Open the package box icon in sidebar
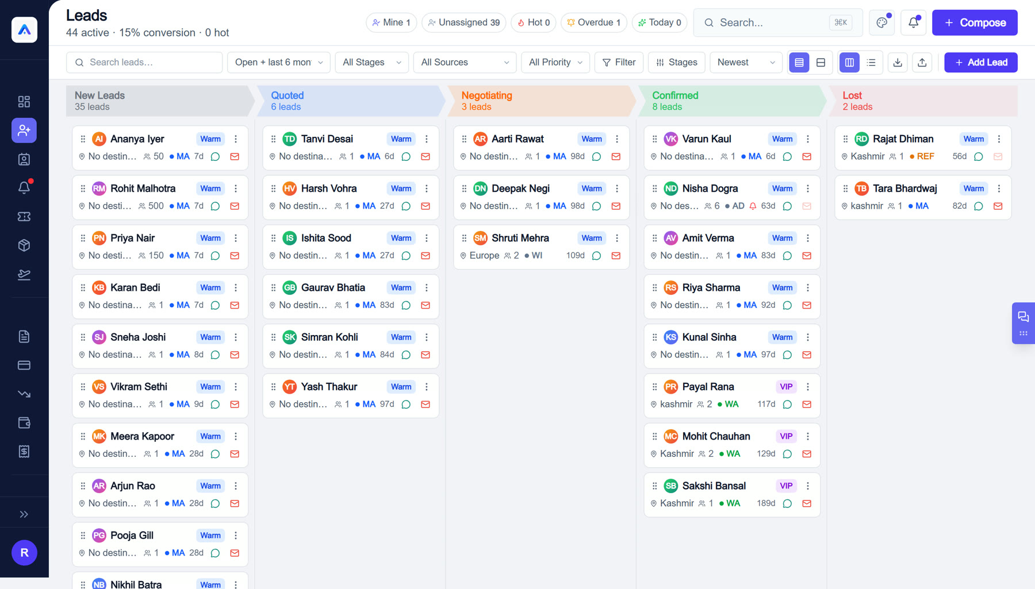 [x=24, y=245]
